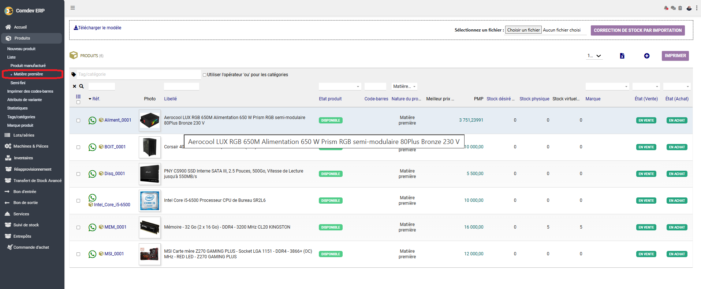Select the Aliment_0001 row checkbox
This screenshot has height=289, width=701.
78,121
